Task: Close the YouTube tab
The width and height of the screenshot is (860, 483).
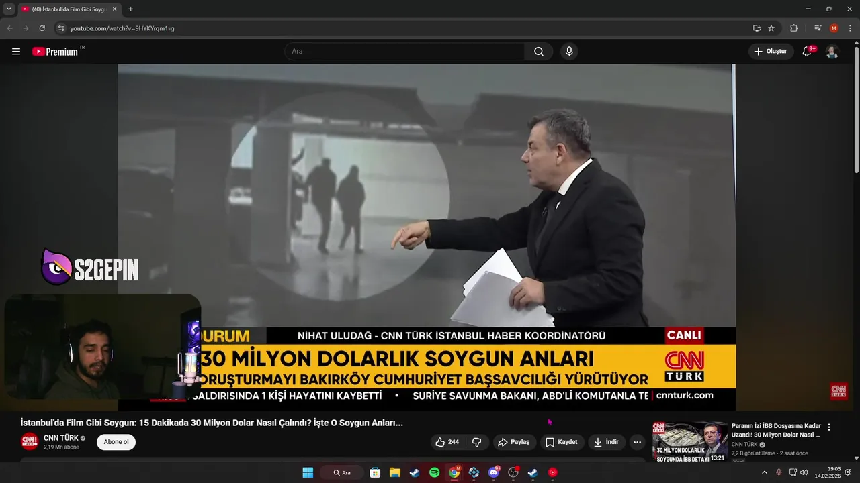Action: click(114, 9)
